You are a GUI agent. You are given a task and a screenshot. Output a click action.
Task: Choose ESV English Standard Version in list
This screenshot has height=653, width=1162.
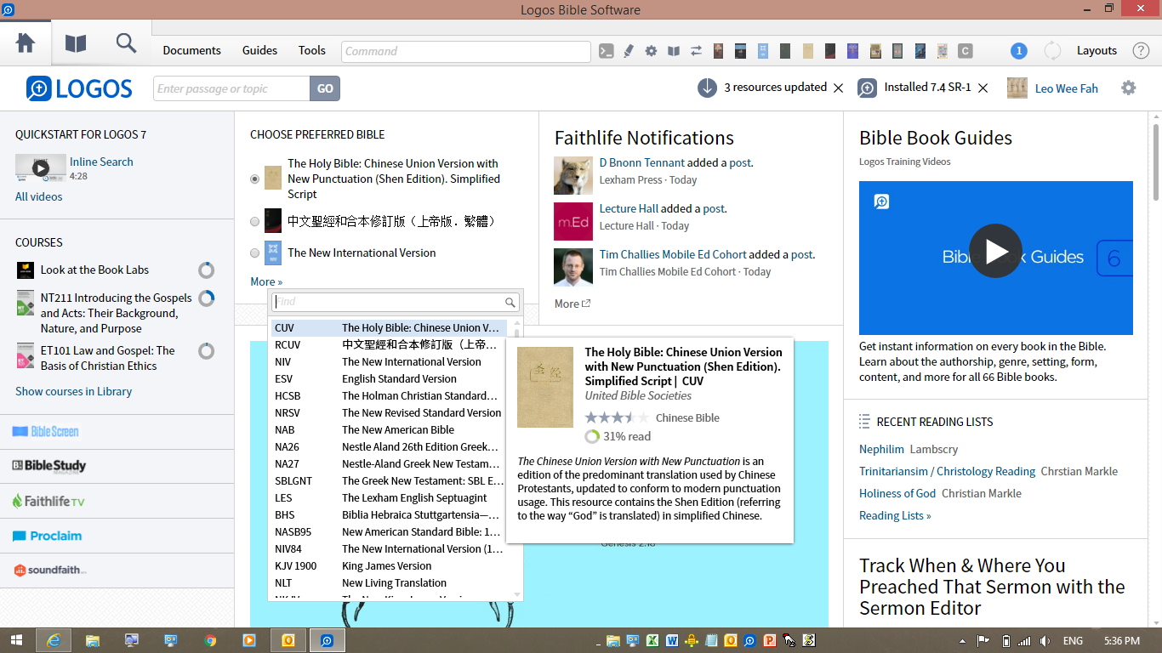tap(390, 378)
